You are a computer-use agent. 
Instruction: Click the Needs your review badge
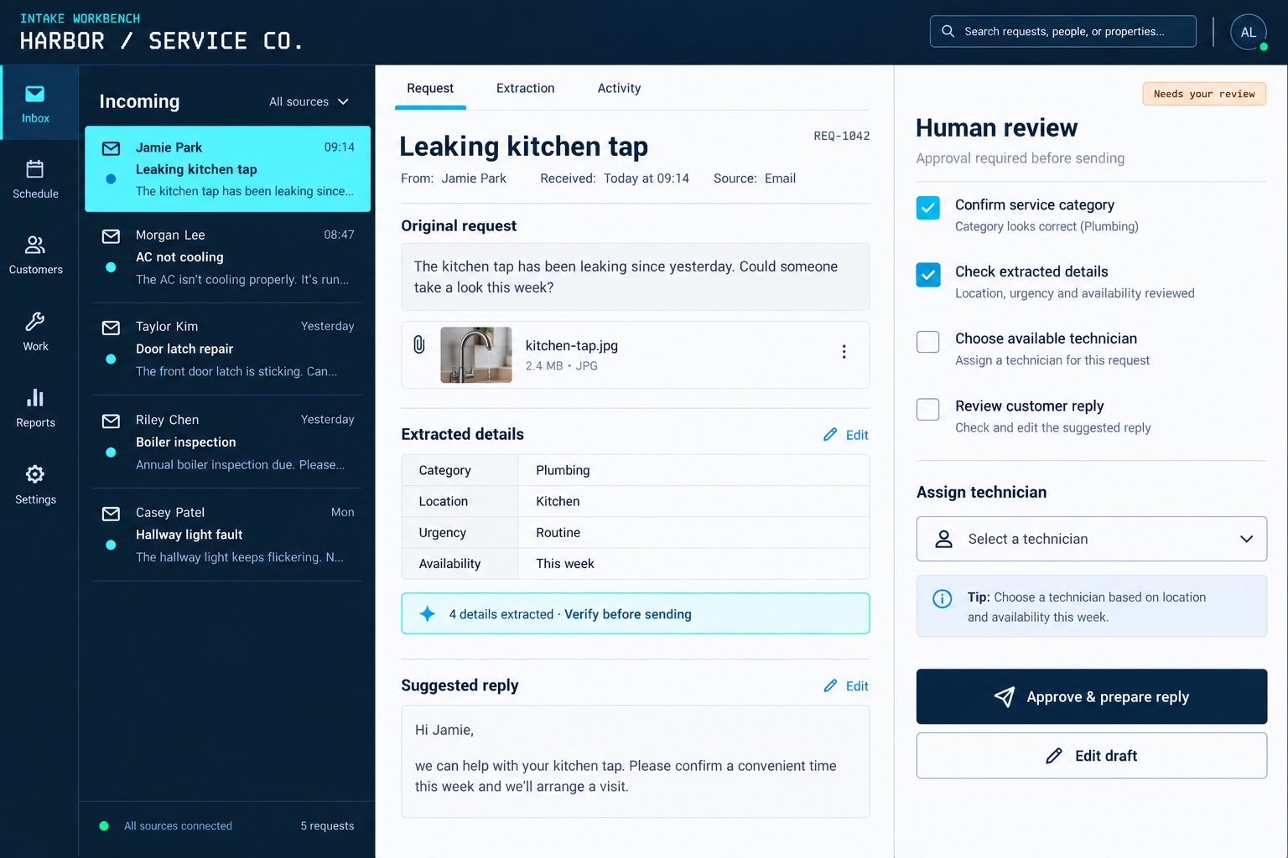pos(1204,94)
